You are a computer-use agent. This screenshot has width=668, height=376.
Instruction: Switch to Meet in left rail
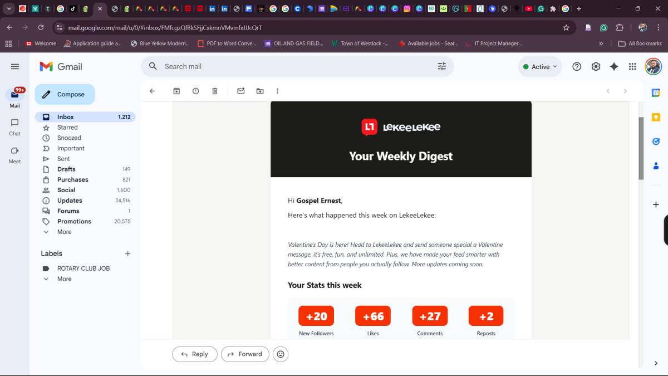coord(14,155)
